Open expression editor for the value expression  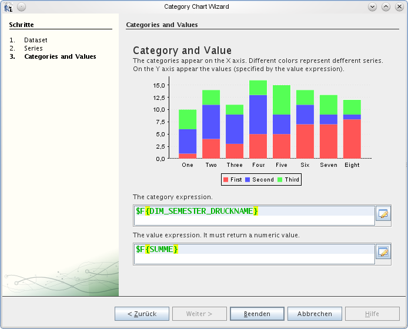383,253
